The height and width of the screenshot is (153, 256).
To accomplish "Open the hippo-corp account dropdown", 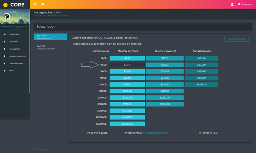I will [245, 4].
